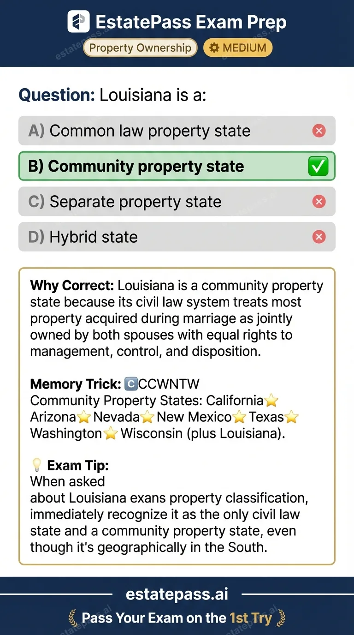This screenshot has width=354, height=635.
Task: Click the green checkmark beside option B
Action: coord(317,166)
